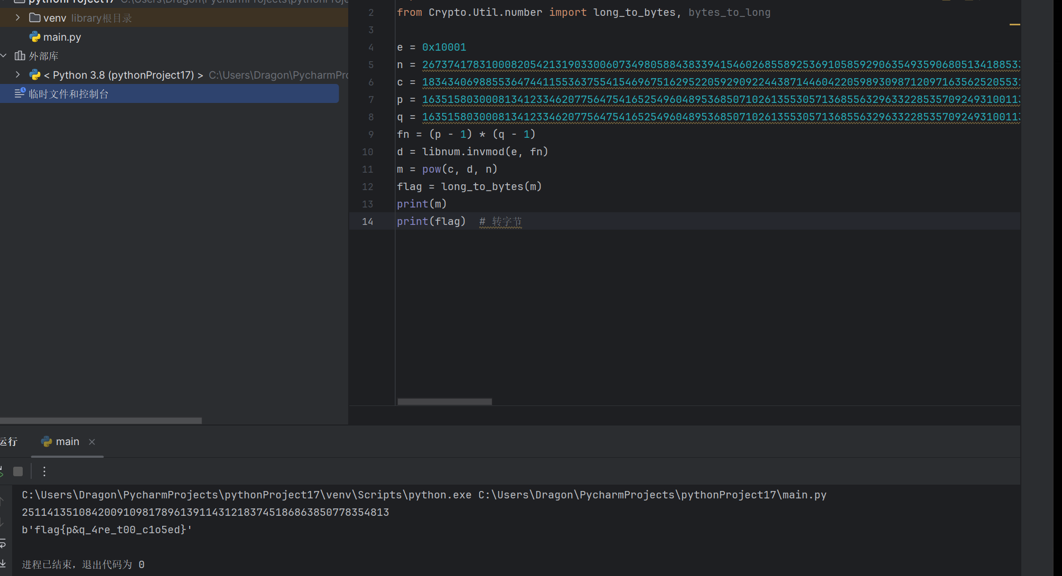Click the scratches and consoles icon

(x=20, y=94)
